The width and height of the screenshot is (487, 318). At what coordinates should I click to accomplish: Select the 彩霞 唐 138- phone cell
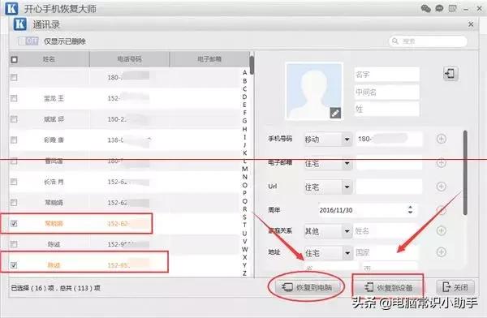130,140
